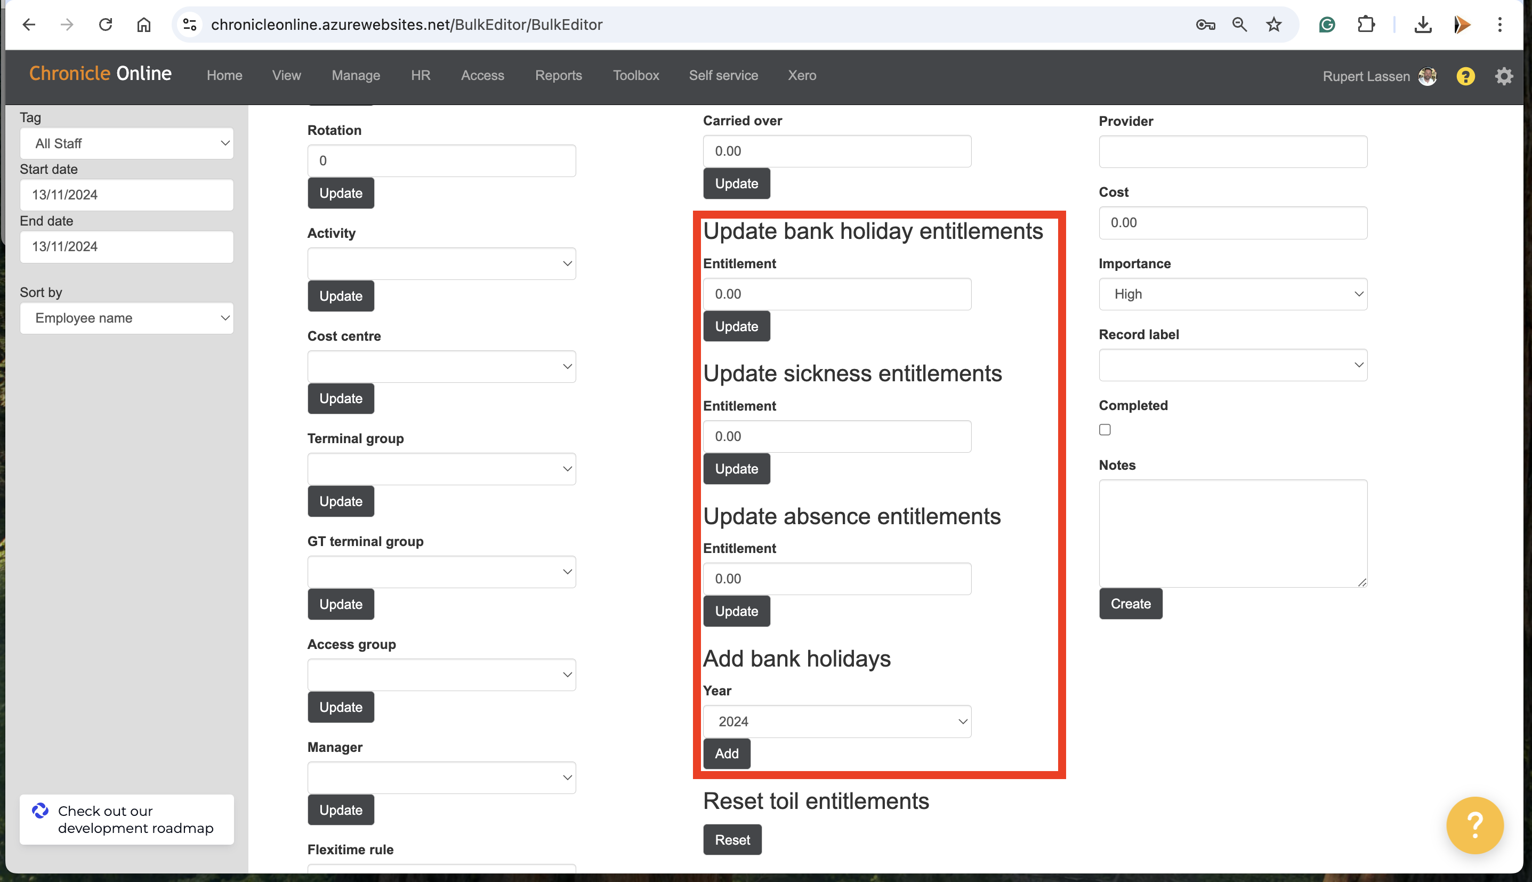Image resolution: width=1532 pixels, height=882 pixels.
Task: Open the floating orange help bubble
Action: [1474, 824]
